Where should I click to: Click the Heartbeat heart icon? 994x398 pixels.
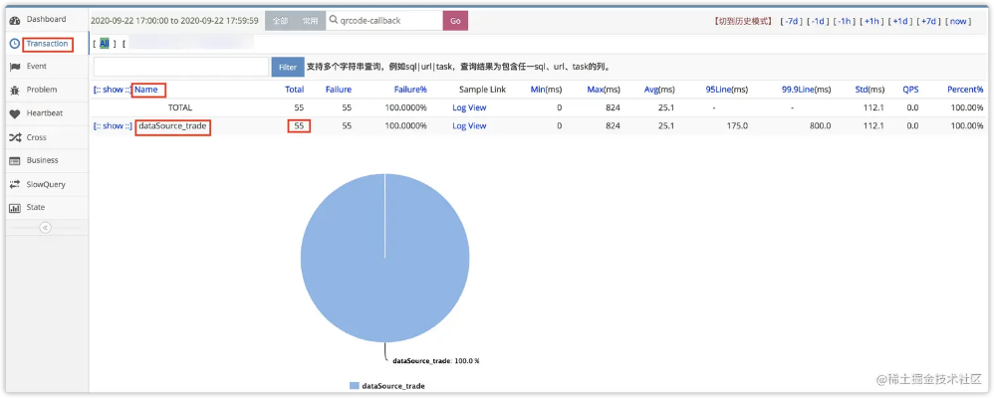click(15, 113)
